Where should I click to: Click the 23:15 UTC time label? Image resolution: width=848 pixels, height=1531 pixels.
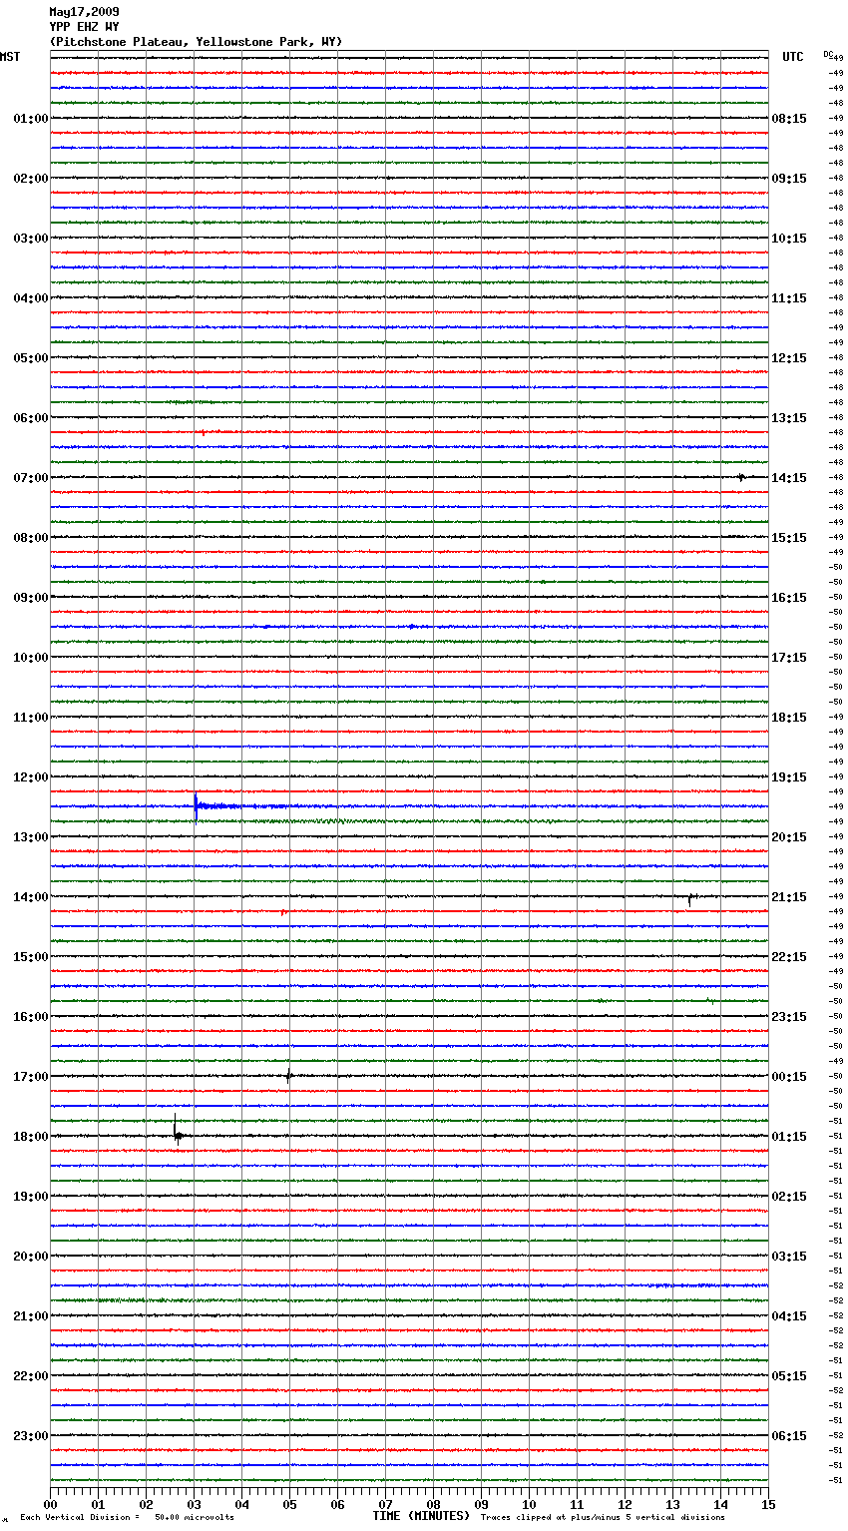coord(789,1017)
